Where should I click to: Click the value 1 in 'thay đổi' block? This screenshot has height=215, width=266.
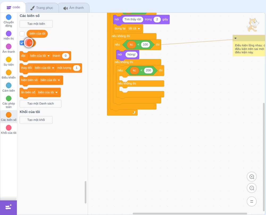point(77,68)
